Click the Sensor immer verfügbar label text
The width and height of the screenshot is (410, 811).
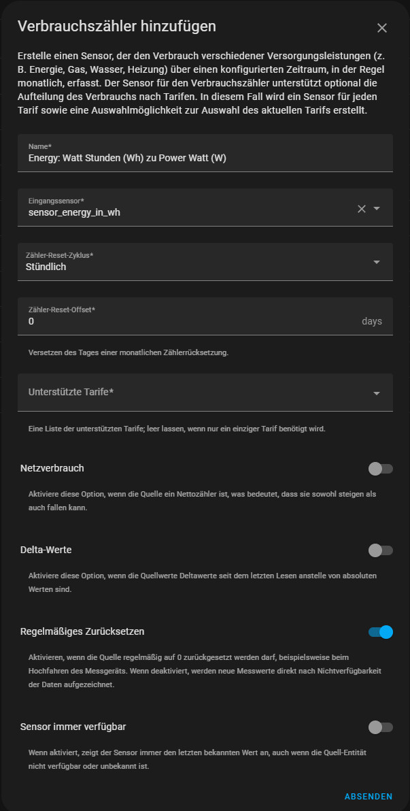click(x=73, y=727)
